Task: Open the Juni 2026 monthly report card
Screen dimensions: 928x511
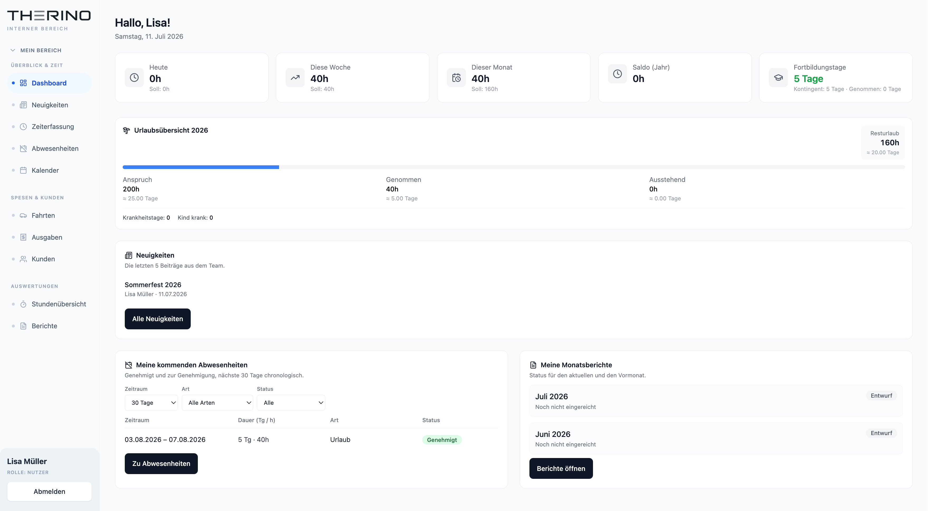Action: 716,438
